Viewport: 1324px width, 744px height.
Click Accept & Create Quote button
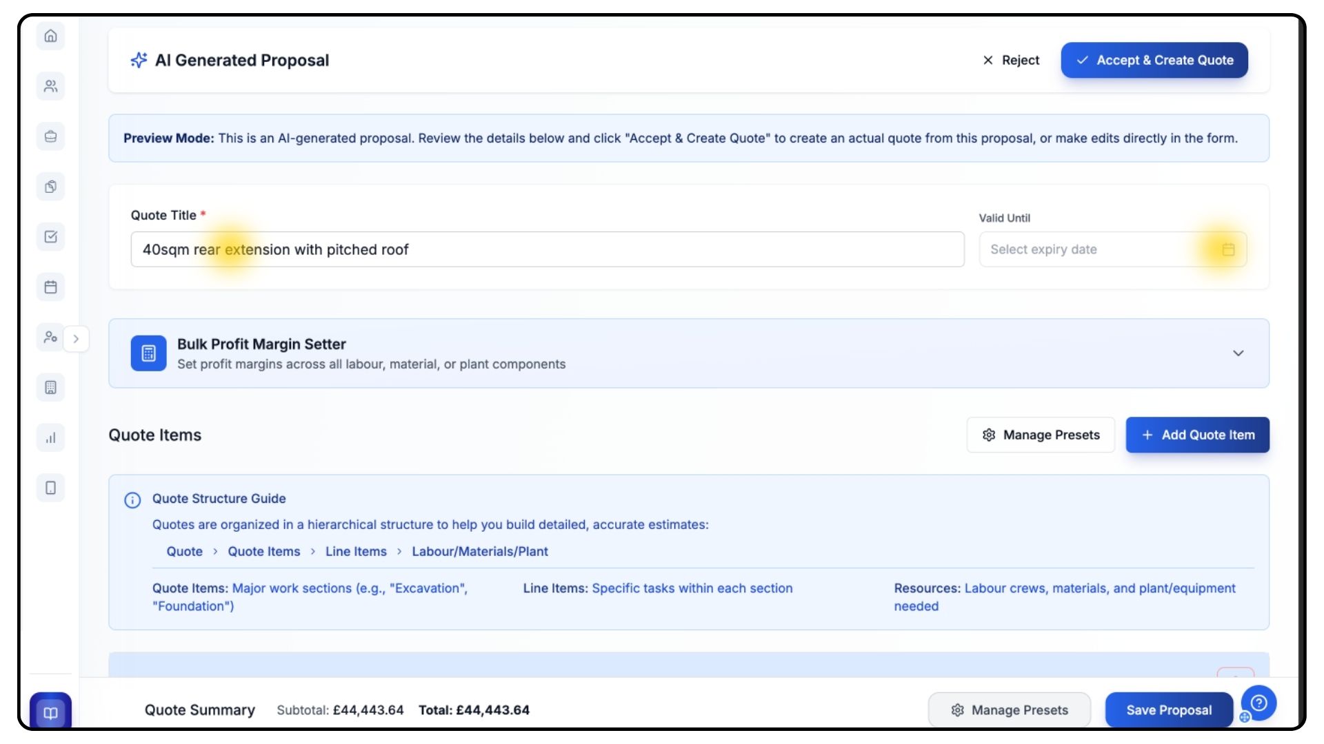tap(1154, 60)
